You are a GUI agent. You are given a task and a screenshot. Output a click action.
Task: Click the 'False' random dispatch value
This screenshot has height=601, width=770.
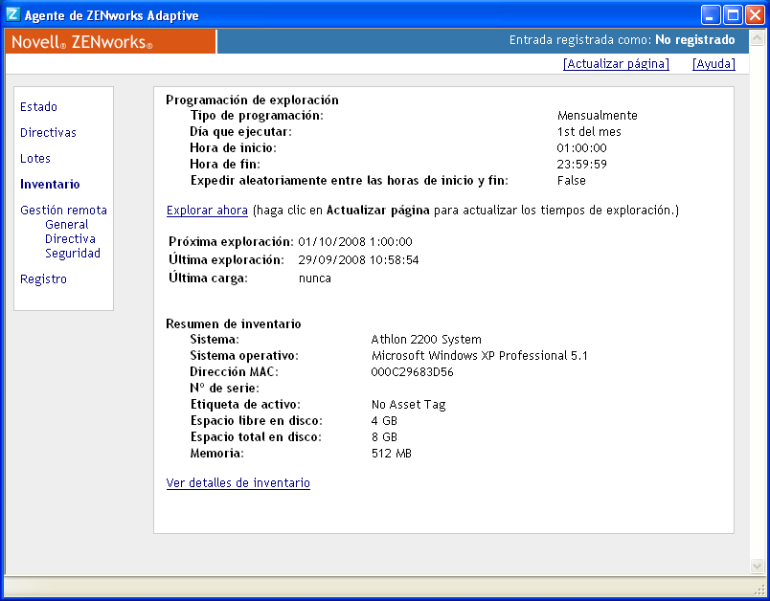571,181
